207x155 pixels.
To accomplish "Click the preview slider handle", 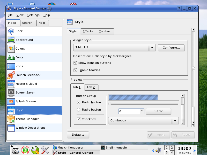I will [x=109, y=104].
